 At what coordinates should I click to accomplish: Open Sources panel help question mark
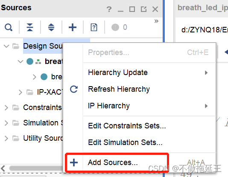[x=109, y=9]
